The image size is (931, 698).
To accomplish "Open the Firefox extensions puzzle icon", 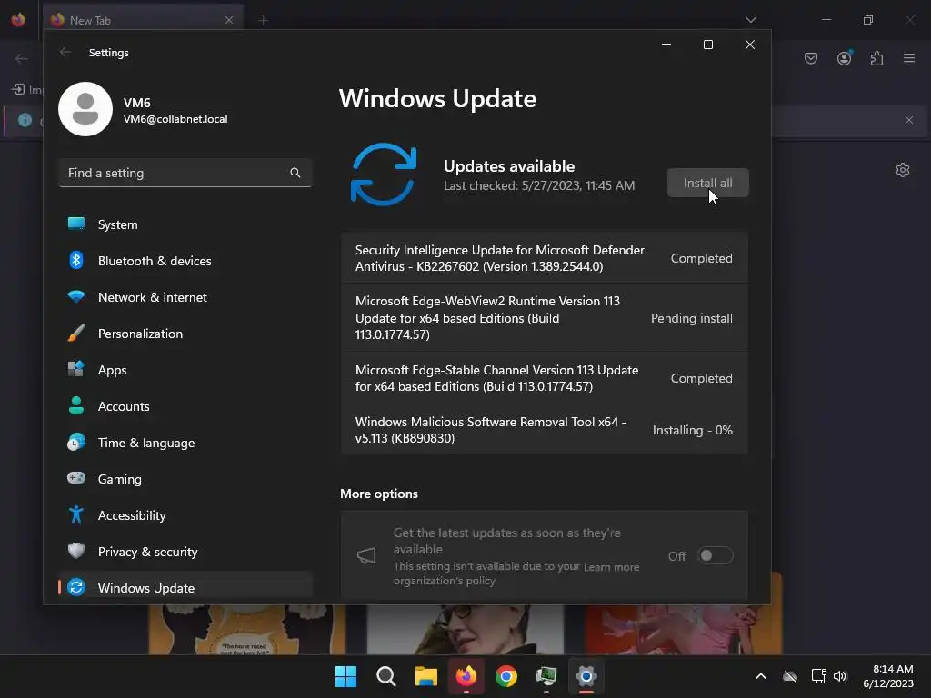I will tap(876, 58).
